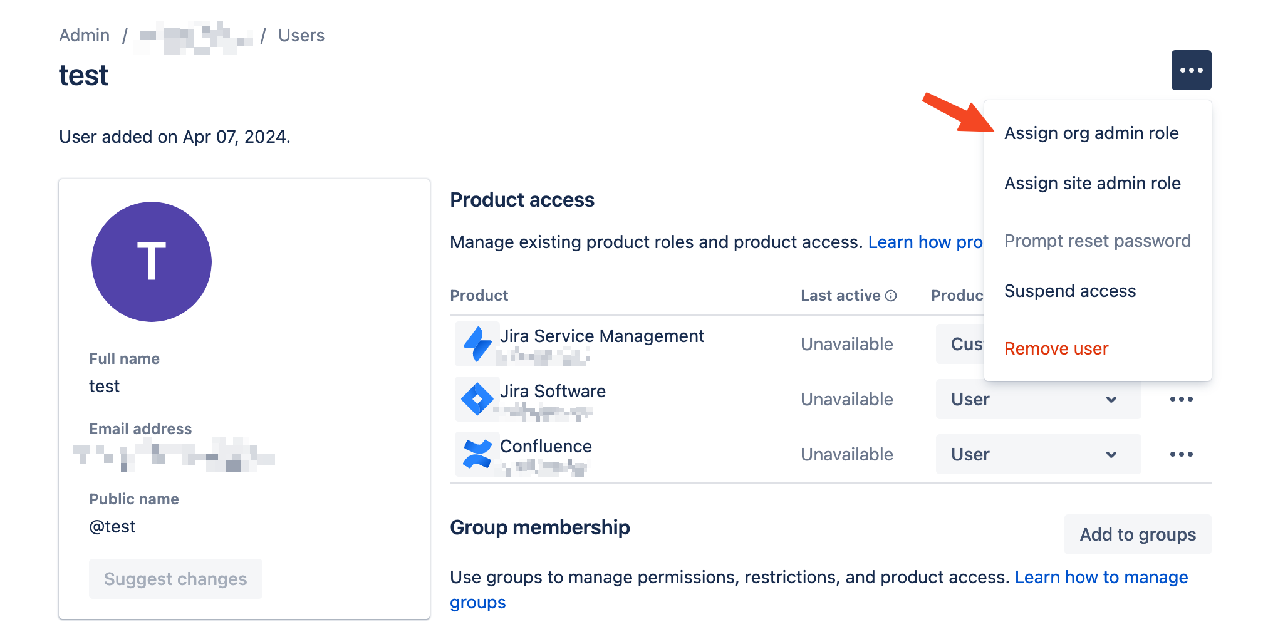The width and height of the screenshot is (1263, 644).
Task: Click the Jira Service Management product icon
Action: pyautogui.click(x=477, y=344)
